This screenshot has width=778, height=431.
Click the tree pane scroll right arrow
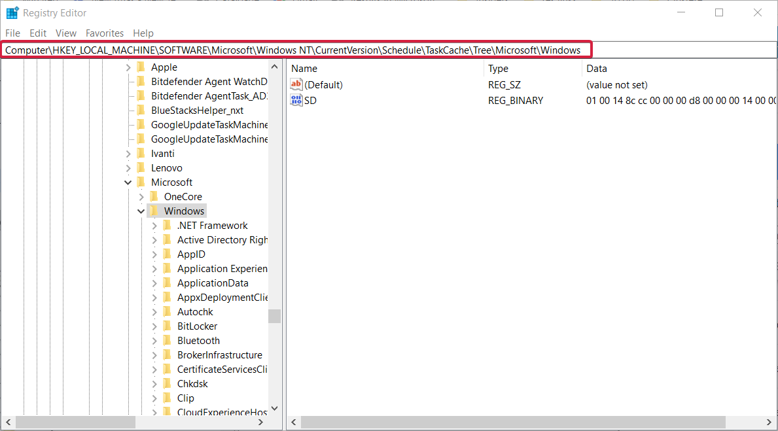(261, 422)
